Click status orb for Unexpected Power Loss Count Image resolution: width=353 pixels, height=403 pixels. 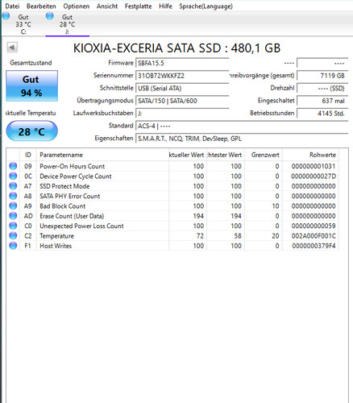(x=13, y=226)
